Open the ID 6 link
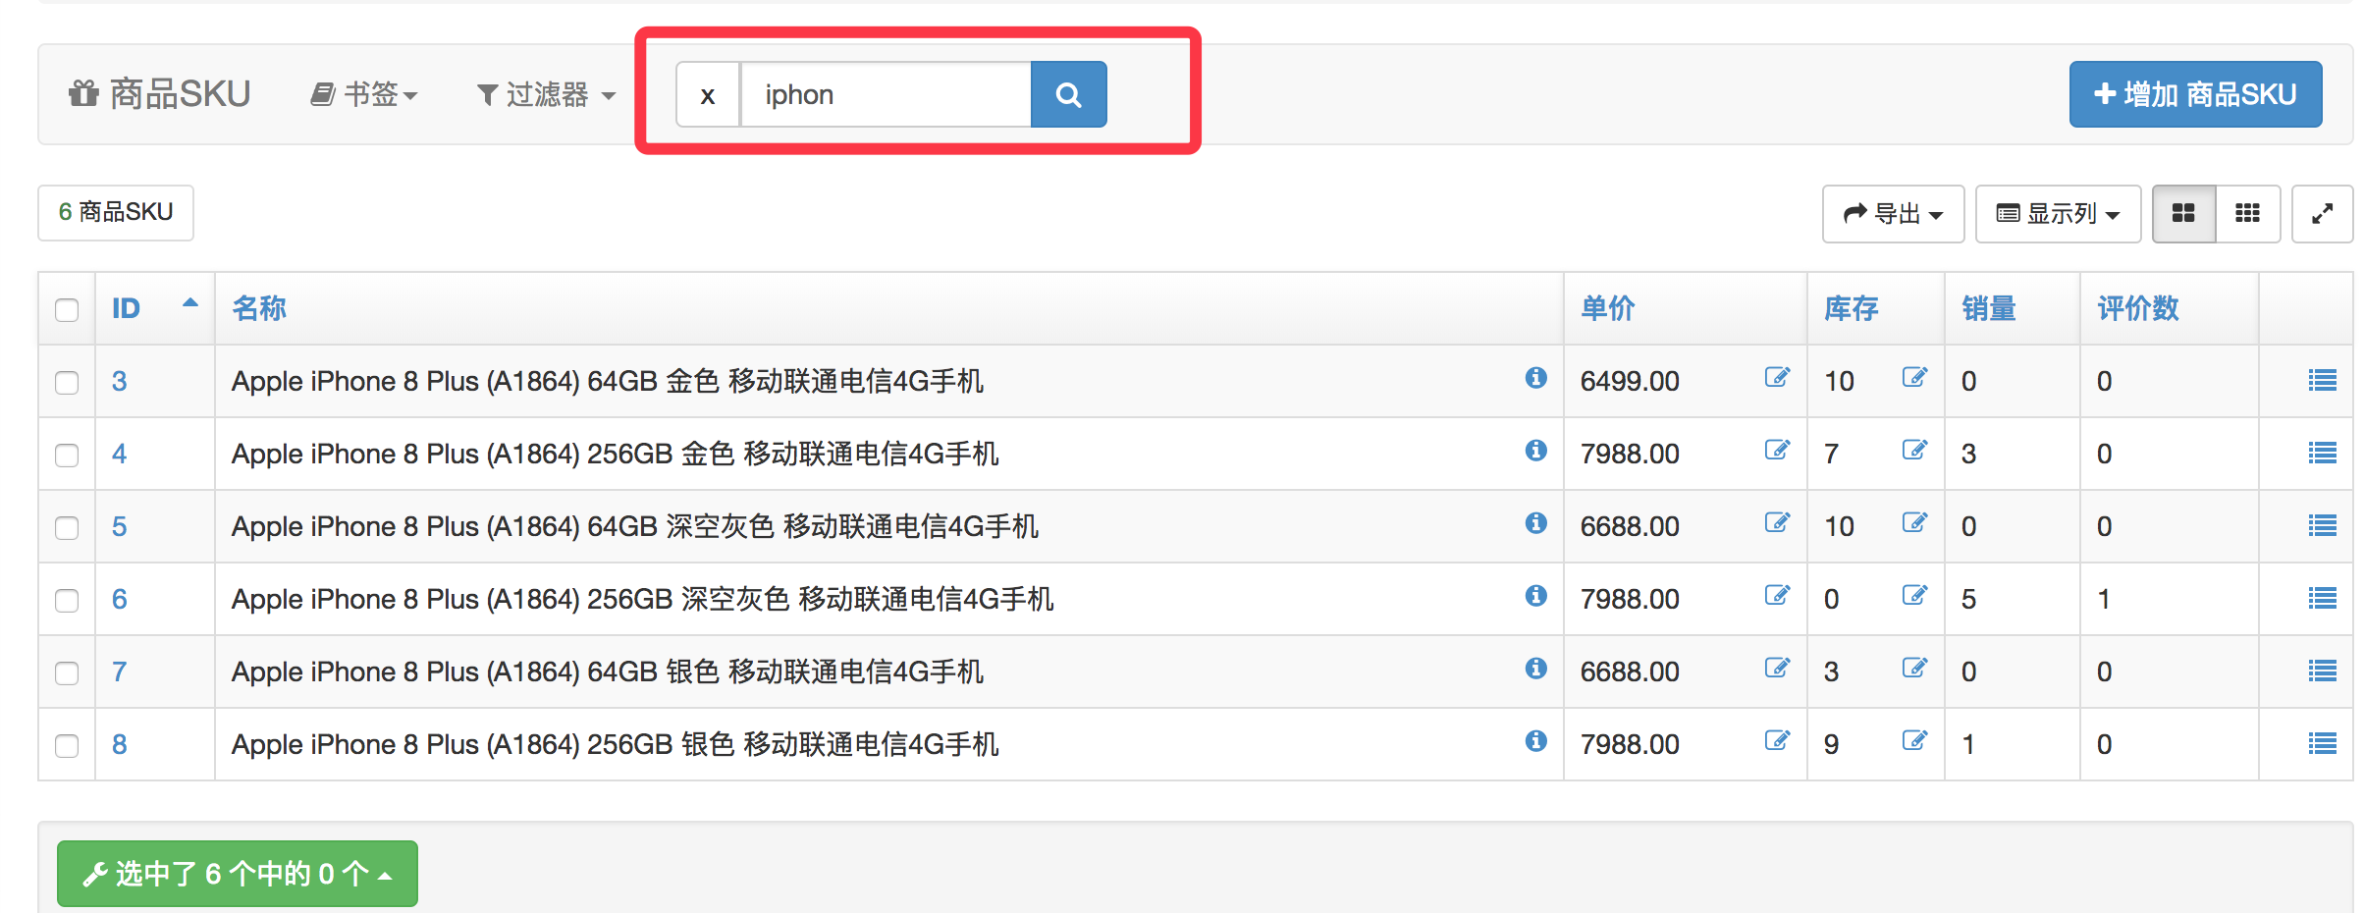This screenshot has width=2364, height=913. click(119, 599)
